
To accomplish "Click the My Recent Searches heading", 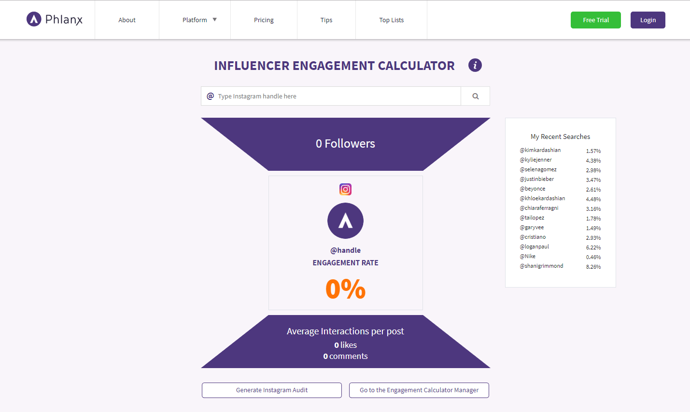I will pyautogui.click(x=560, y=137).
